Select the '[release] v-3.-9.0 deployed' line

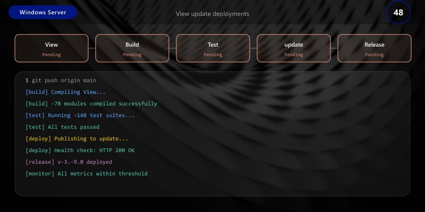click(x=69, y=162)
